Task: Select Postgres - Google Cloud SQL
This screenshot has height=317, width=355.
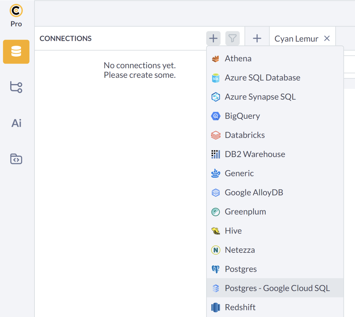Action: tap(277, 288)
